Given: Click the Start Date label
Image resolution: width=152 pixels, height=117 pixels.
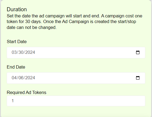Looking at the screenshot, I should coord(17,42).
